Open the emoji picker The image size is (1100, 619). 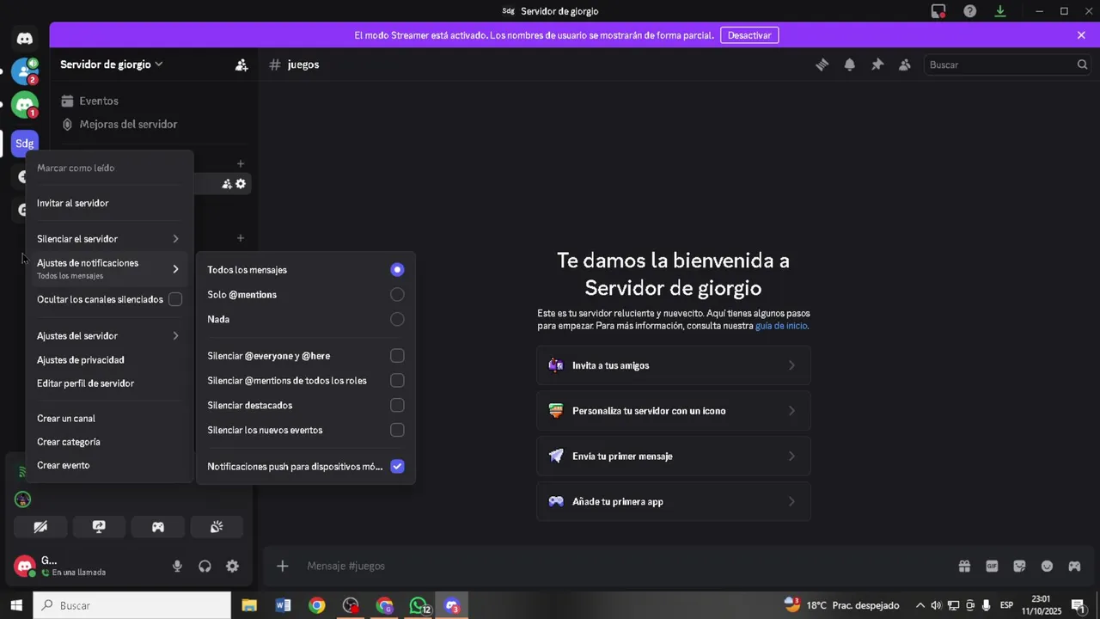[x=1047, y=566]
